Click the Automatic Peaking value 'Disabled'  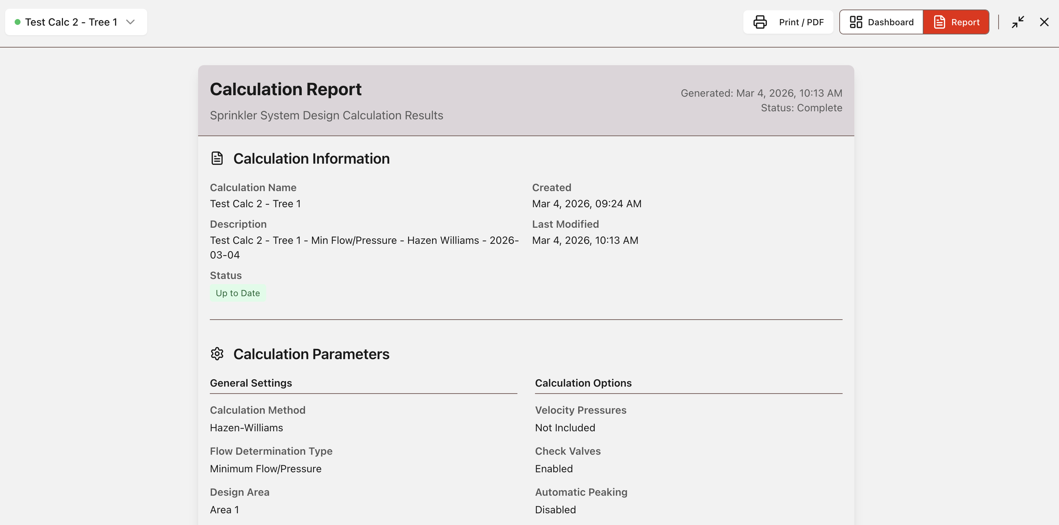click(x=555, y=510)
